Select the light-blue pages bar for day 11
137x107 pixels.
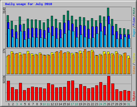pyautogui.click(x=49, y=40)
